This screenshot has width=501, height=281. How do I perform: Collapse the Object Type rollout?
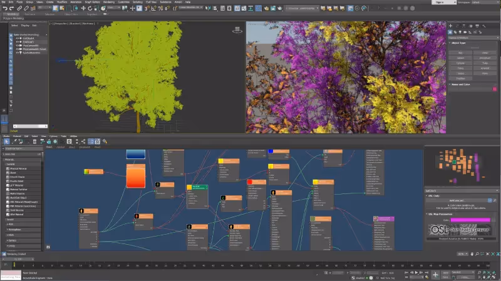point(458,43)
